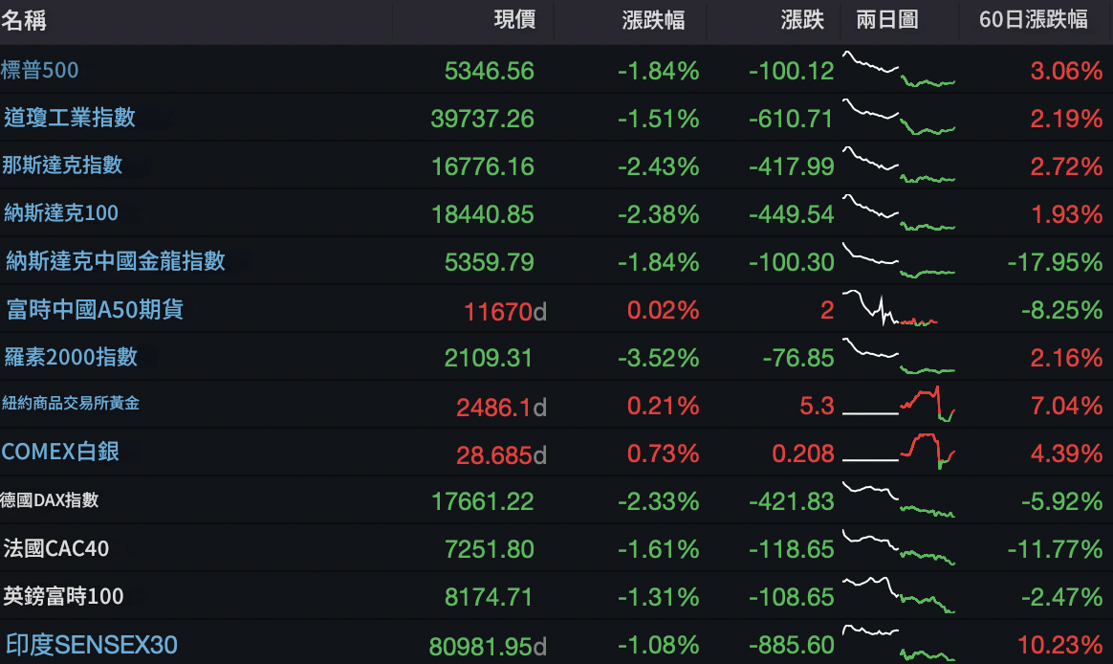This screenshot has height=664, width=1113.
Task: Click the 兩日圖 column header
Action: point(887,19)
